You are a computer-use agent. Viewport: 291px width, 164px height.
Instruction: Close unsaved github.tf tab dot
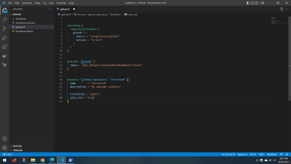(74, 9)
